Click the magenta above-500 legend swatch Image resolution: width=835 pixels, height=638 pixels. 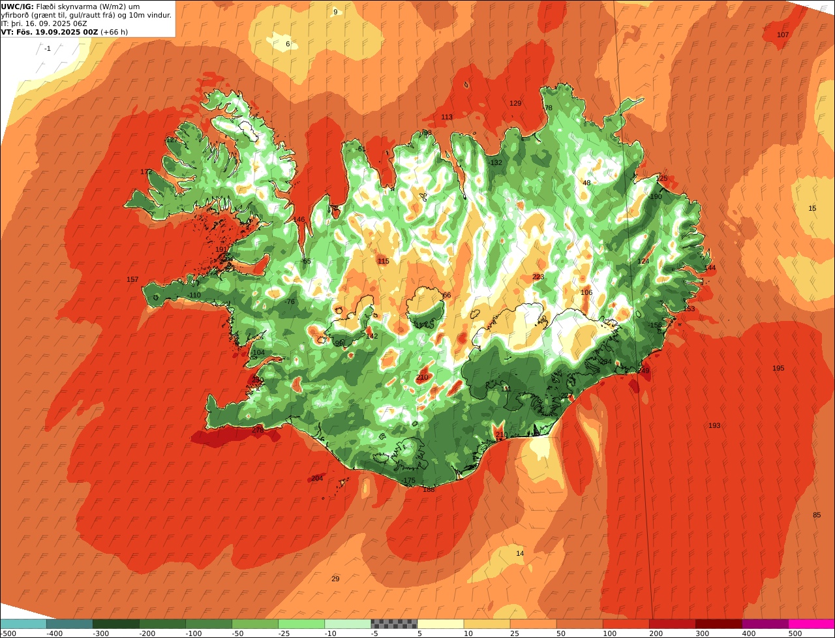(811, 624)
